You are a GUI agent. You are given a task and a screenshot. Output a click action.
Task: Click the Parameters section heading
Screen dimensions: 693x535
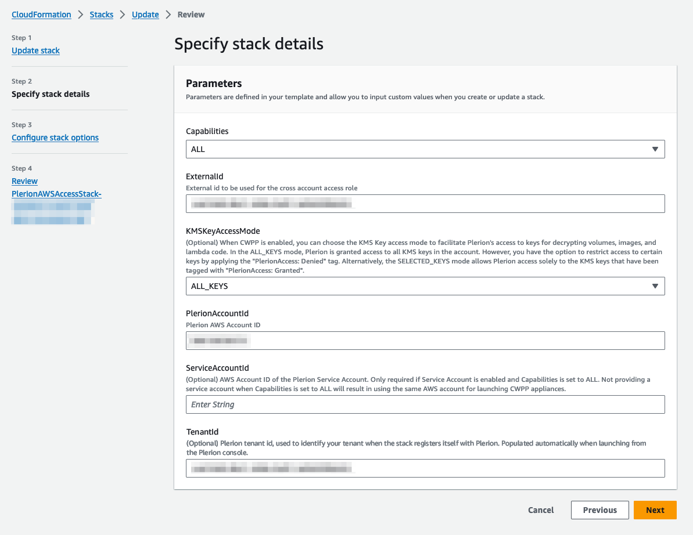213,84
